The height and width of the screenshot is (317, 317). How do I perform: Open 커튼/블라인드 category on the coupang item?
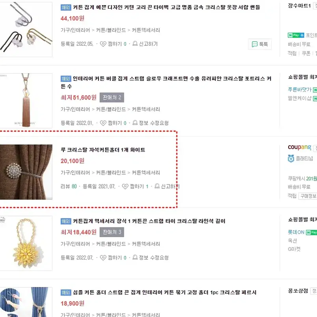[111, 173]
